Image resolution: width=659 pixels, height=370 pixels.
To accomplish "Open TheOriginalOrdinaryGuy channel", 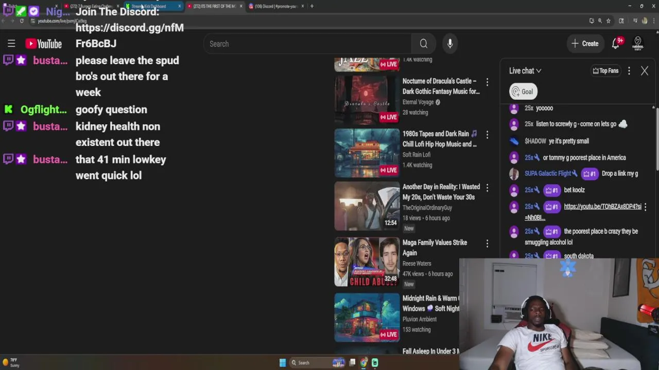I will (427, 208).
